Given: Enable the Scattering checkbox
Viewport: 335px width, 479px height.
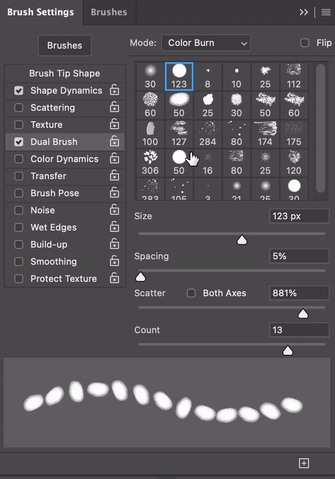Looking at the screenshot, I should point(19,107).
